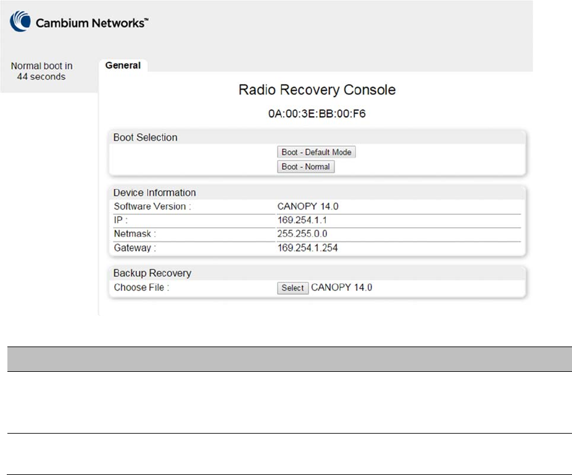572x475 pixels.
Task: Click the CANOPY 14.0 software version value
Action: [x=308, y=206]
